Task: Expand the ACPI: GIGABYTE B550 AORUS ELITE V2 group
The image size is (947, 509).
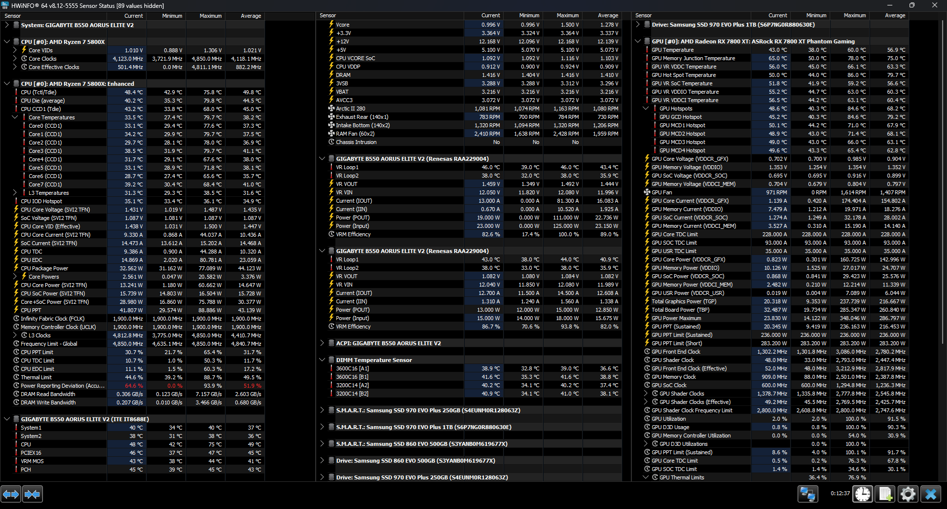Action: point(322,343)
